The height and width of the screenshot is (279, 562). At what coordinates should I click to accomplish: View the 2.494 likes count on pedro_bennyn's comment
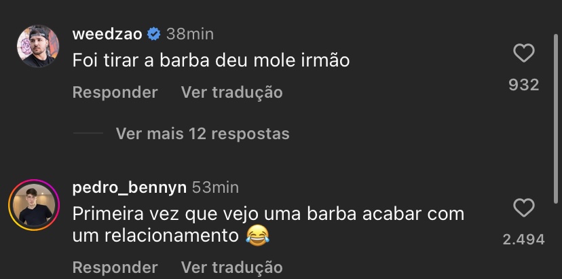pyautogui.click(x=523, y=239)
